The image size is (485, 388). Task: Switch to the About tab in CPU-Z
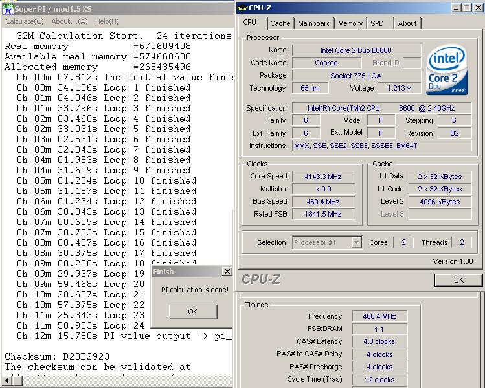407,23
